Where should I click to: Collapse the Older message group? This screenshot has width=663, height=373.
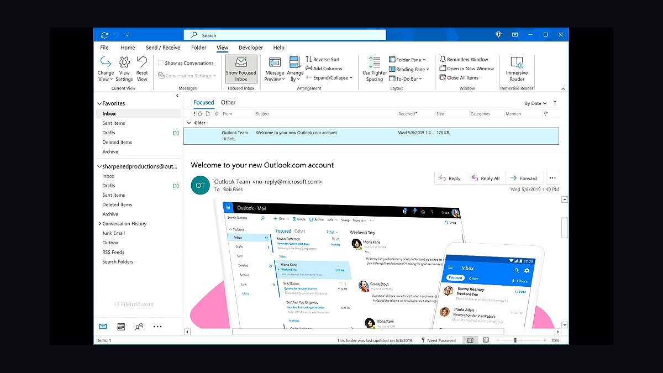coord(189,123)
